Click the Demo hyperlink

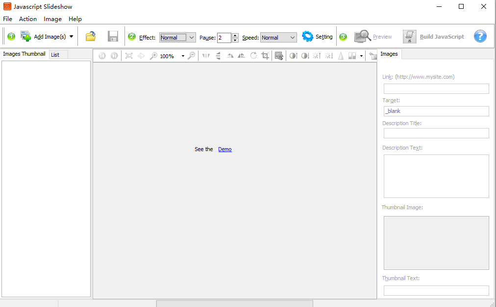[x=225, y=149]
